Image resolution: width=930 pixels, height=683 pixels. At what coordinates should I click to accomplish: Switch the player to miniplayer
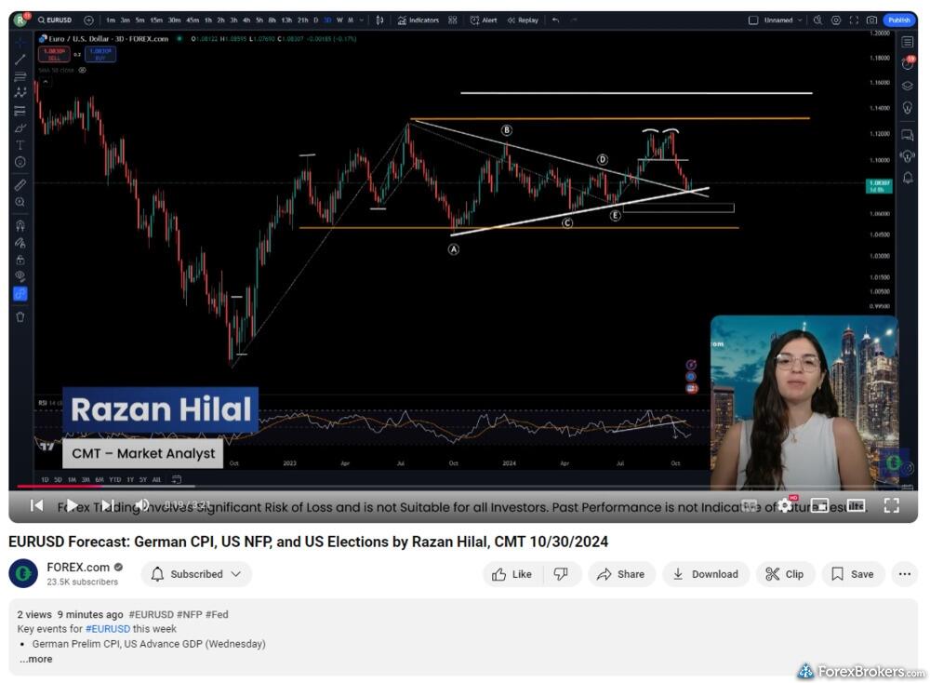pyautogui.click(x=820, y=505)
